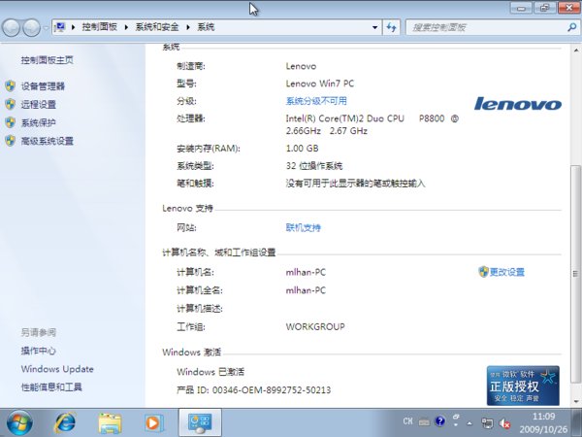582x437 pixels.
Task: Open the Windows Start orb
Action: pyautogui.click(x=19, y=422)
